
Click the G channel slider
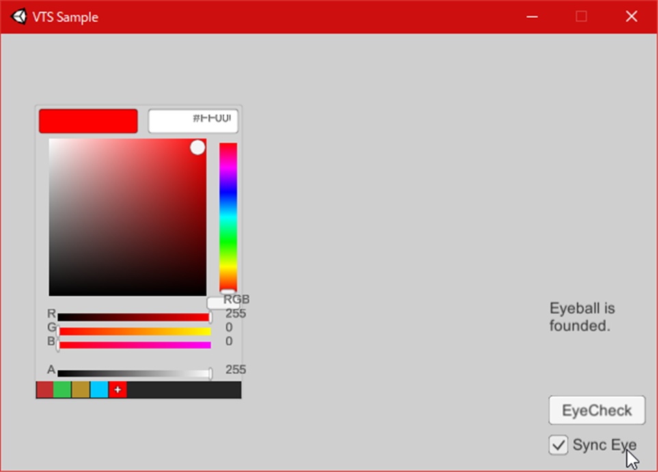(x=135, y=331)
